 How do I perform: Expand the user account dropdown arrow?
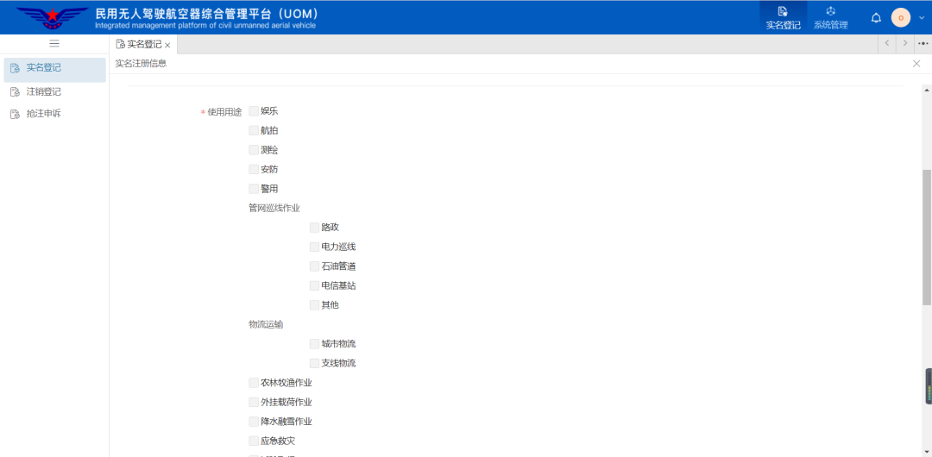921,18
